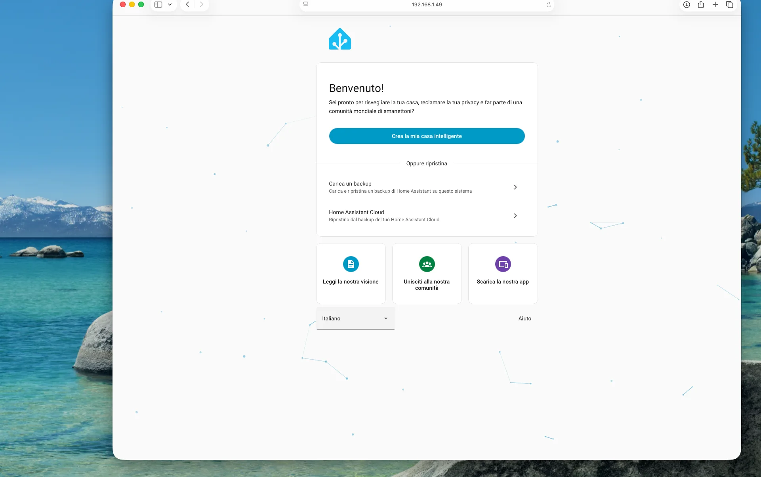Reload the current page
The width and height of the screenshot is (761, 477).
(548, 5)
